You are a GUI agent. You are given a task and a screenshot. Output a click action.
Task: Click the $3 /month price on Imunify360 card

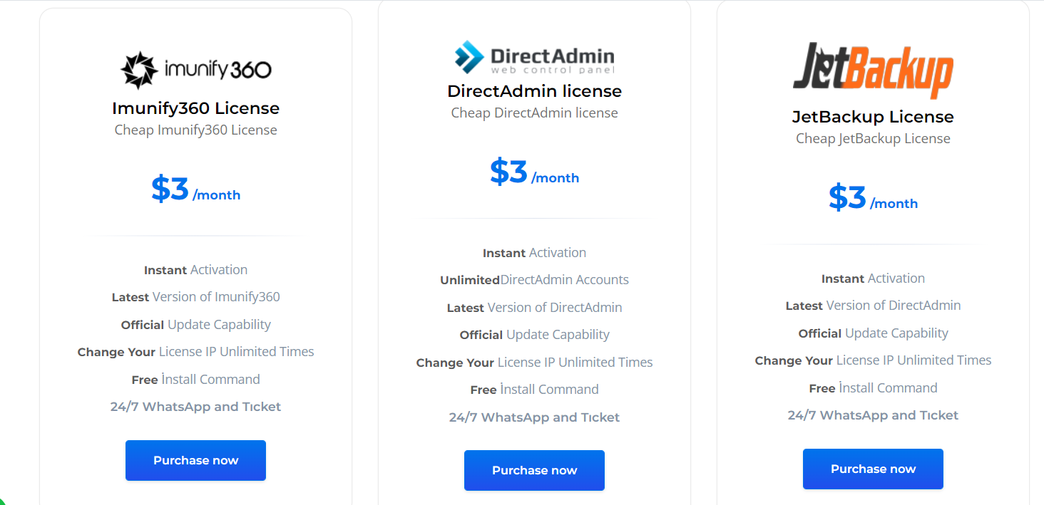195,189
